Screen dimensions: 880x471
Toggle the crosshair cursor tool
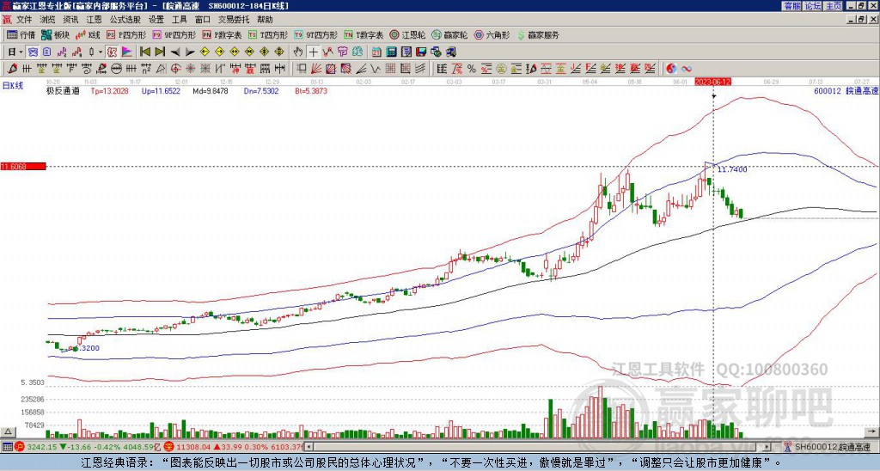click(x=313, y=52)
